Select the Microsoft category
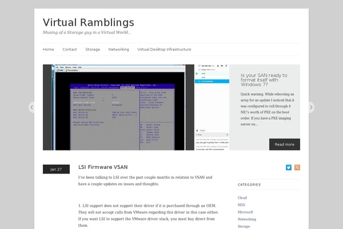The width and height of the screenshot is (343, 229). [x=245, y=212]
